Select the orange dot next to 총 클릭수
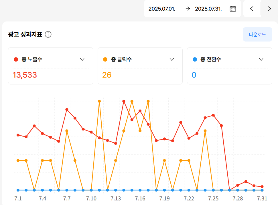Viewport: 278px width, 205px height. click(x=105, y=59)
